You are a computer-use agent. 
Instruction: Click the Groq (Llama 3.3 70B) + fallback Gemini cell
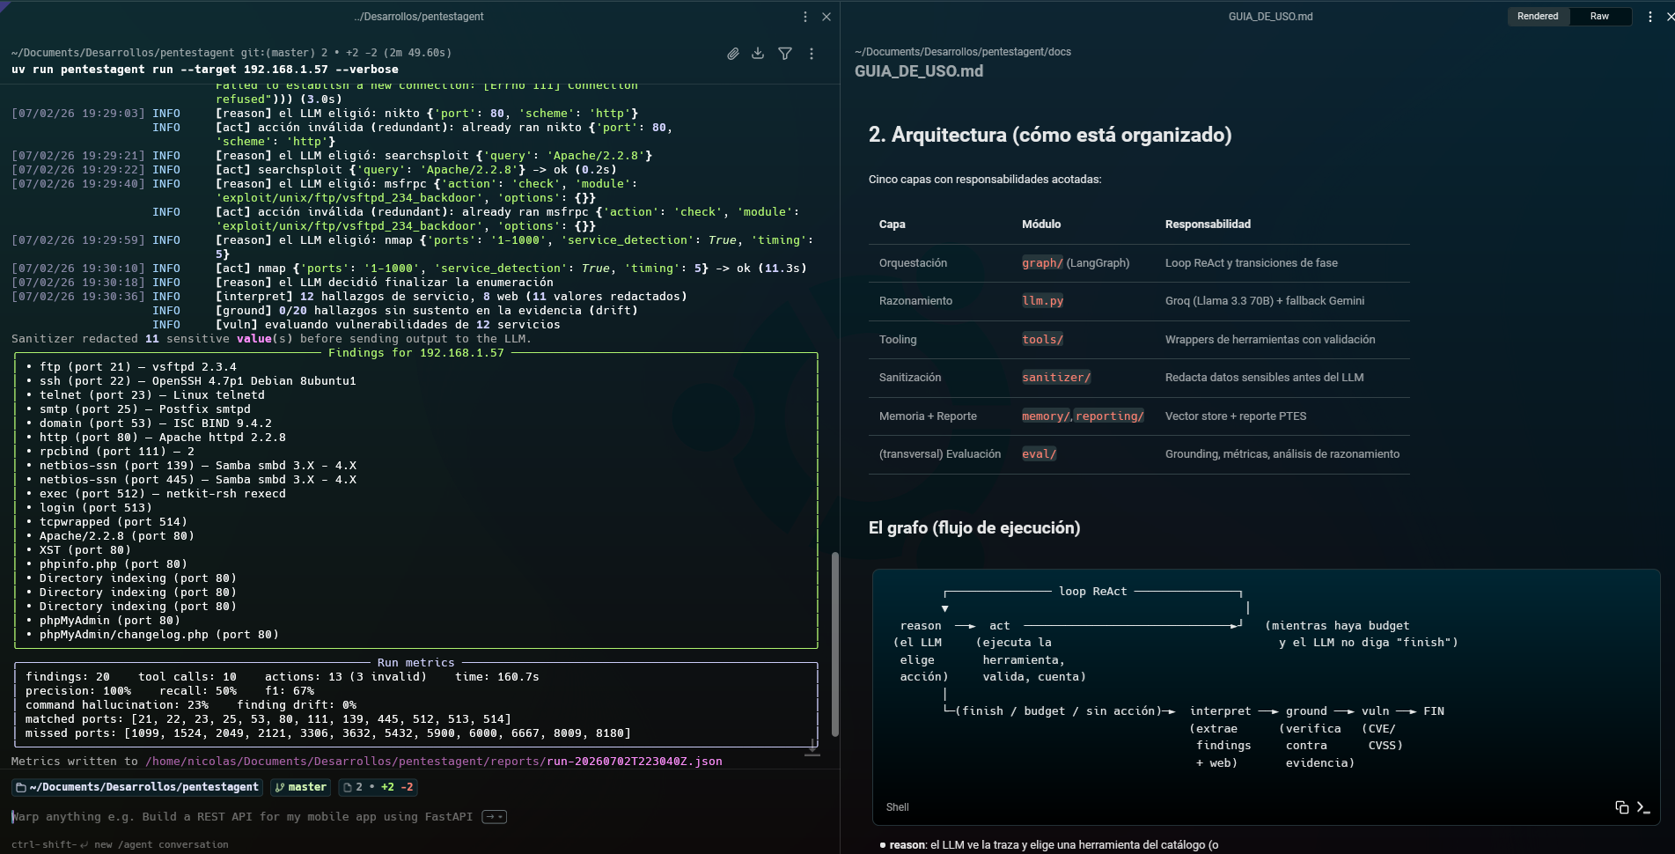1265,301
